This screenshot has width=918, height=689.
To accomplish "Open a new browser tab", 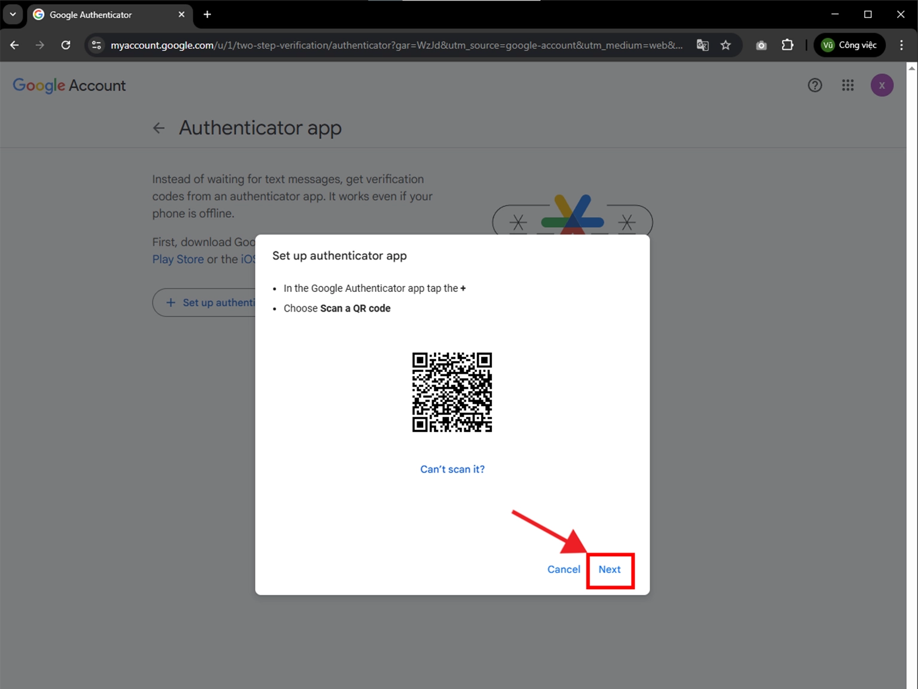I will click(x=207, y=14).
